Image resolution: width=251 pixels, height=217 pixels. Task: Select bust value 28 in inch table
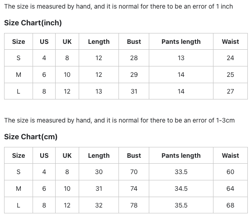pyautogui.click(x=134, y=58)
